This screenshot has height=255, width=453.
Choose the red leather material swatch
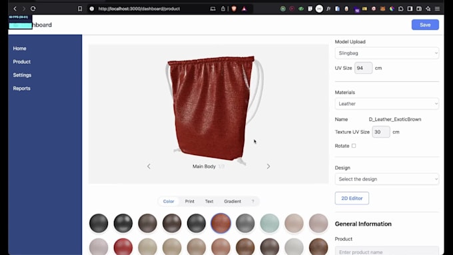[x=123, y=247]
